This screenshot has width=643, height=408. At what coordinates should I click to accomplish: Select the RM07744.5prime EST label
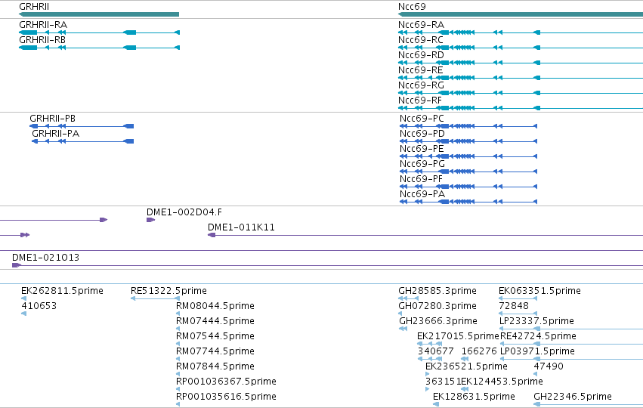[215, 351]
